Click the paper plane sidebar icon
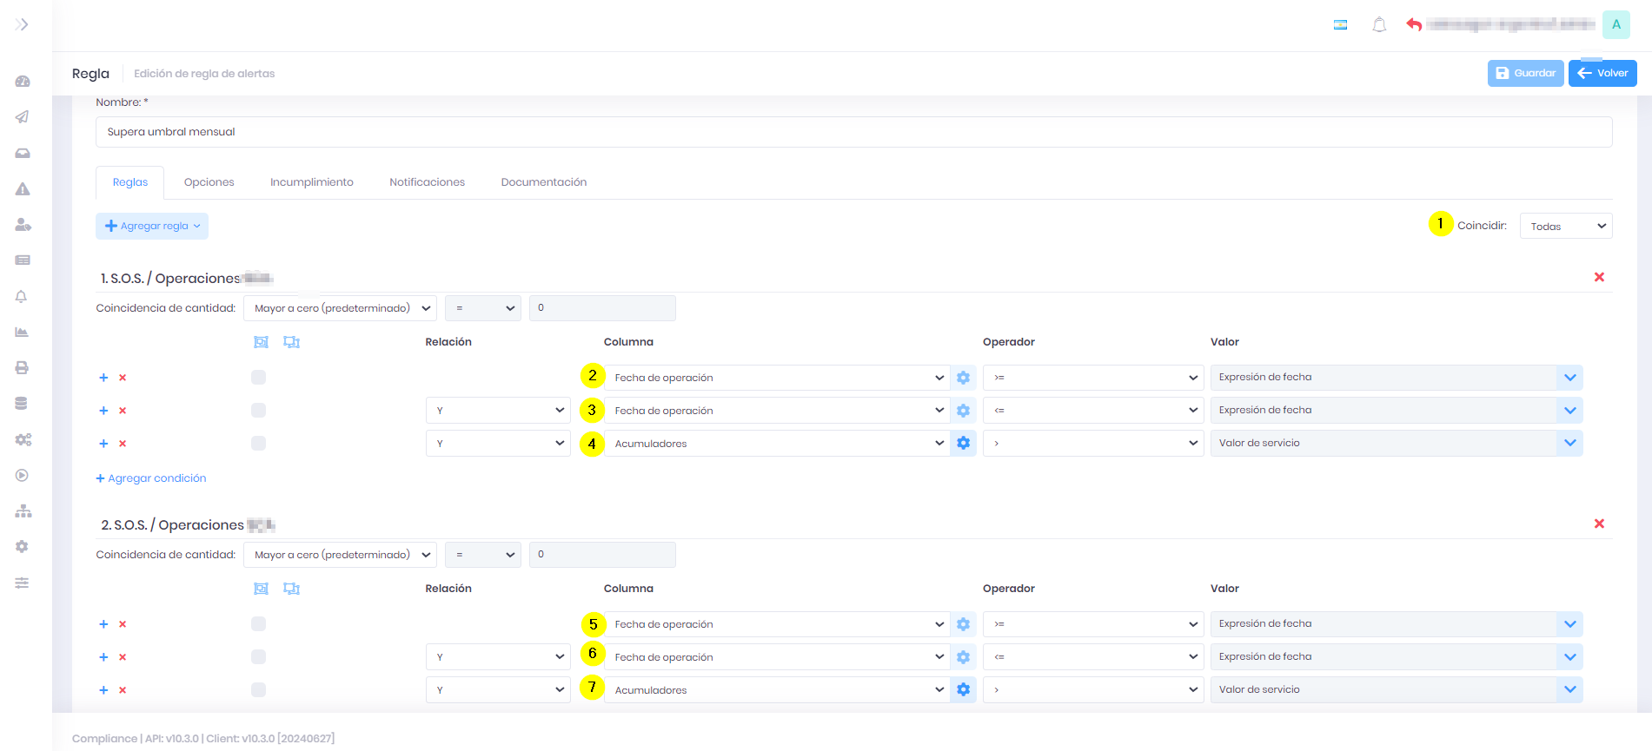 pyautogui.click(x=23, y=117)
